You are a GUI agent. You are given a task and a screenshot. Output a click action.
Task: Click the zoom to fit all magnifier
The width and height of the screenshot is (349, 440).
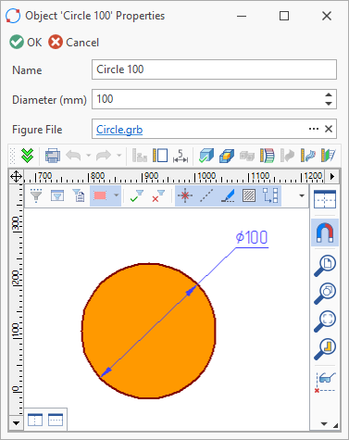(x=325, y=321)
